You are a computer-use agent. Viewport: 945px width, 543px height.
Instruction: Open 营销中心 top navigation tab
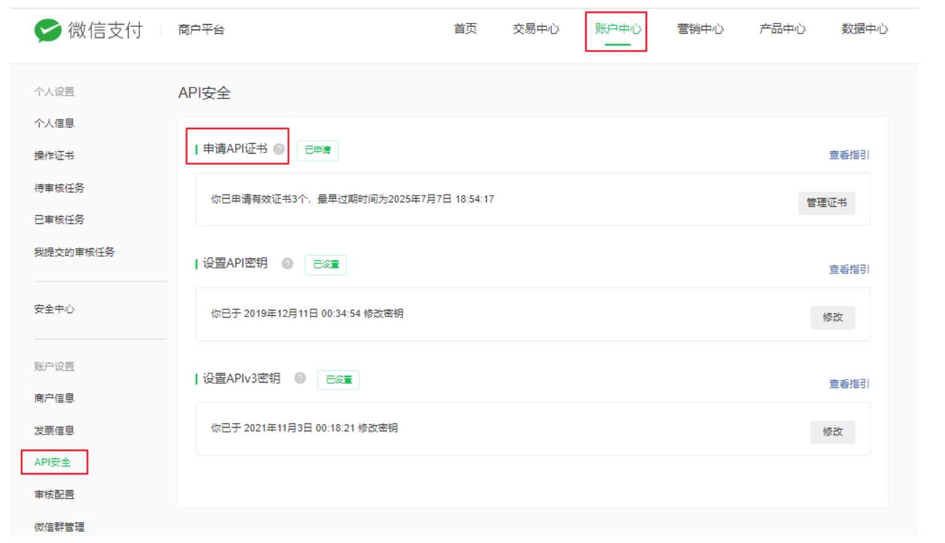coord(700,29)
